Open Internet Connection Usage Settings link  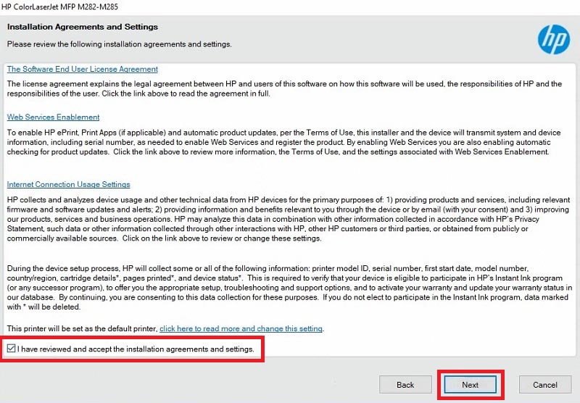pyautogui.click(x=68, y=185)
